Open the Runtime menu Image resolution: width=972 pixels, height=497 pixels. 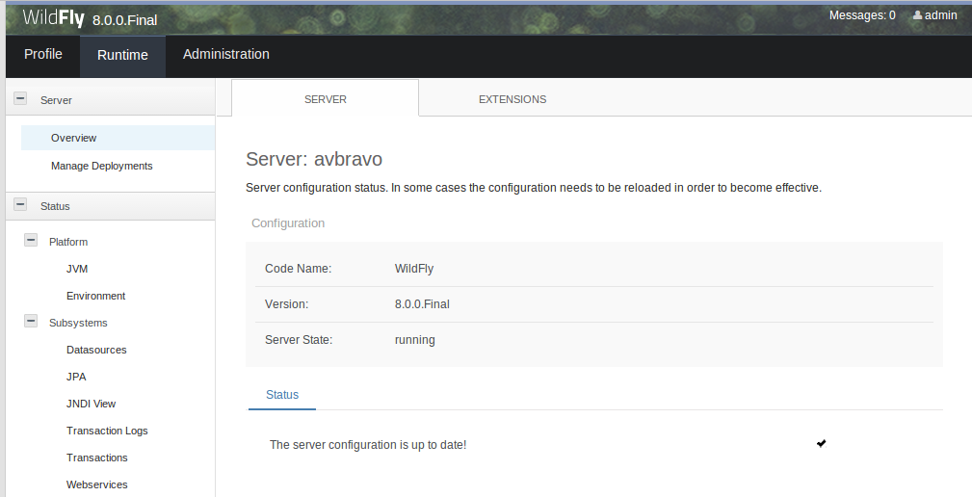pos(122,55)
